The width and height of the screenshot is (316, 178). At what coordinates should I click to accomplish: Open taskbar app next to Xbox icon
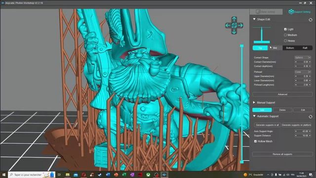156,175
